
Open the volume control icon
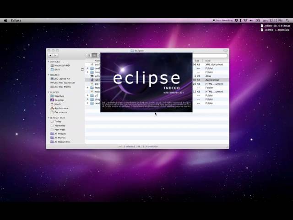pos(251,20)
